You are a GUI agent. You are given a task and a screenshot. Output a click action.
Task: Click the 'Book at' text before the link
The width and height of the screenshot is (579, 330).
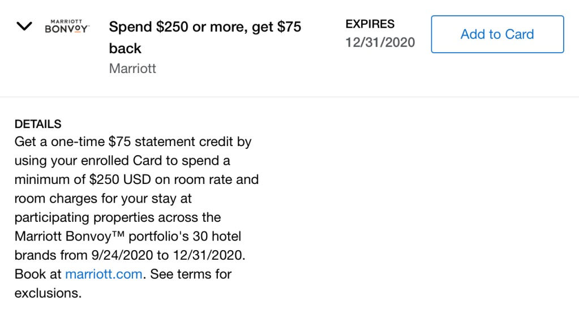click(38, 275)
